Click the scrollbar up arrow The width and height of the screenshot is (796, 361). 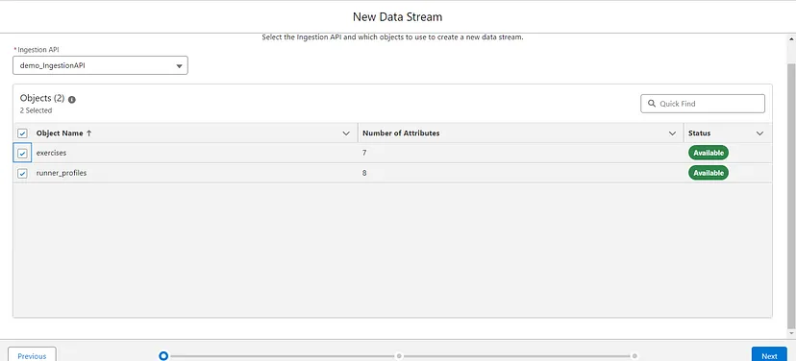791,39
